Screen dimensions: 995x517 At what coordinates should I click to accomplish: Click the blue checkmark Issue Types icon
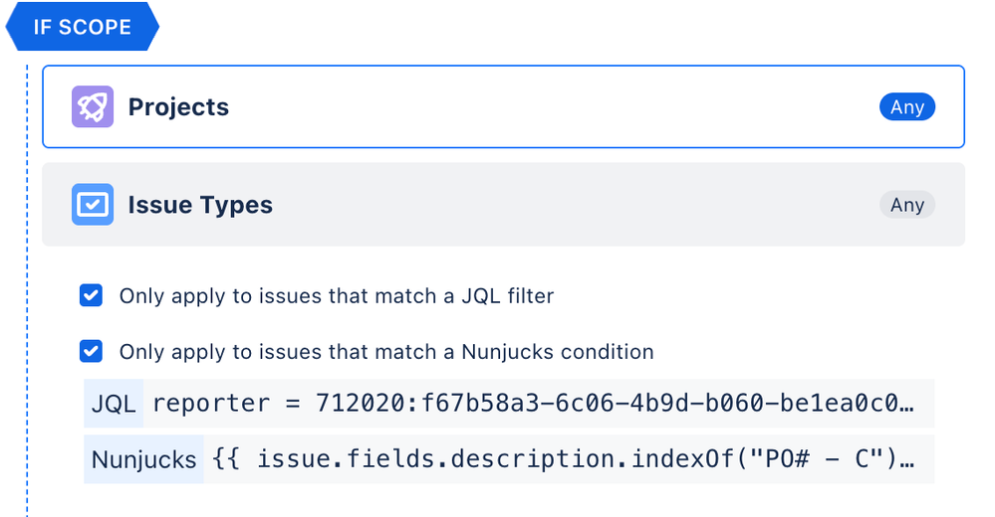point(93,204)
